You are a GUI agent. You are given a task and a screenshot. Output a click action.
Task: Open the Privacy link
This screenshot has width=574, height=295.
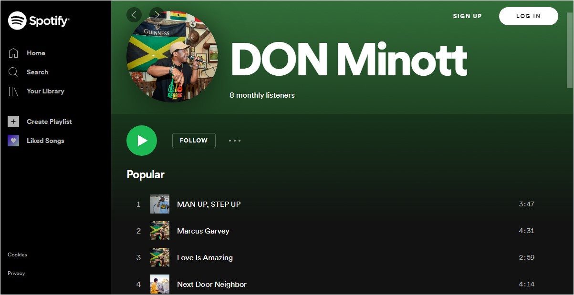click(16, 273)
